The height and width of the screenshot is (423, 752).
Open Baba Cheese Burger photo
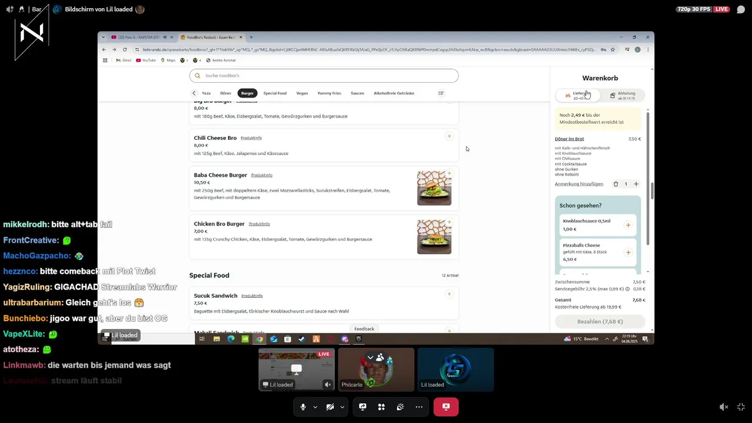point(434,188)
